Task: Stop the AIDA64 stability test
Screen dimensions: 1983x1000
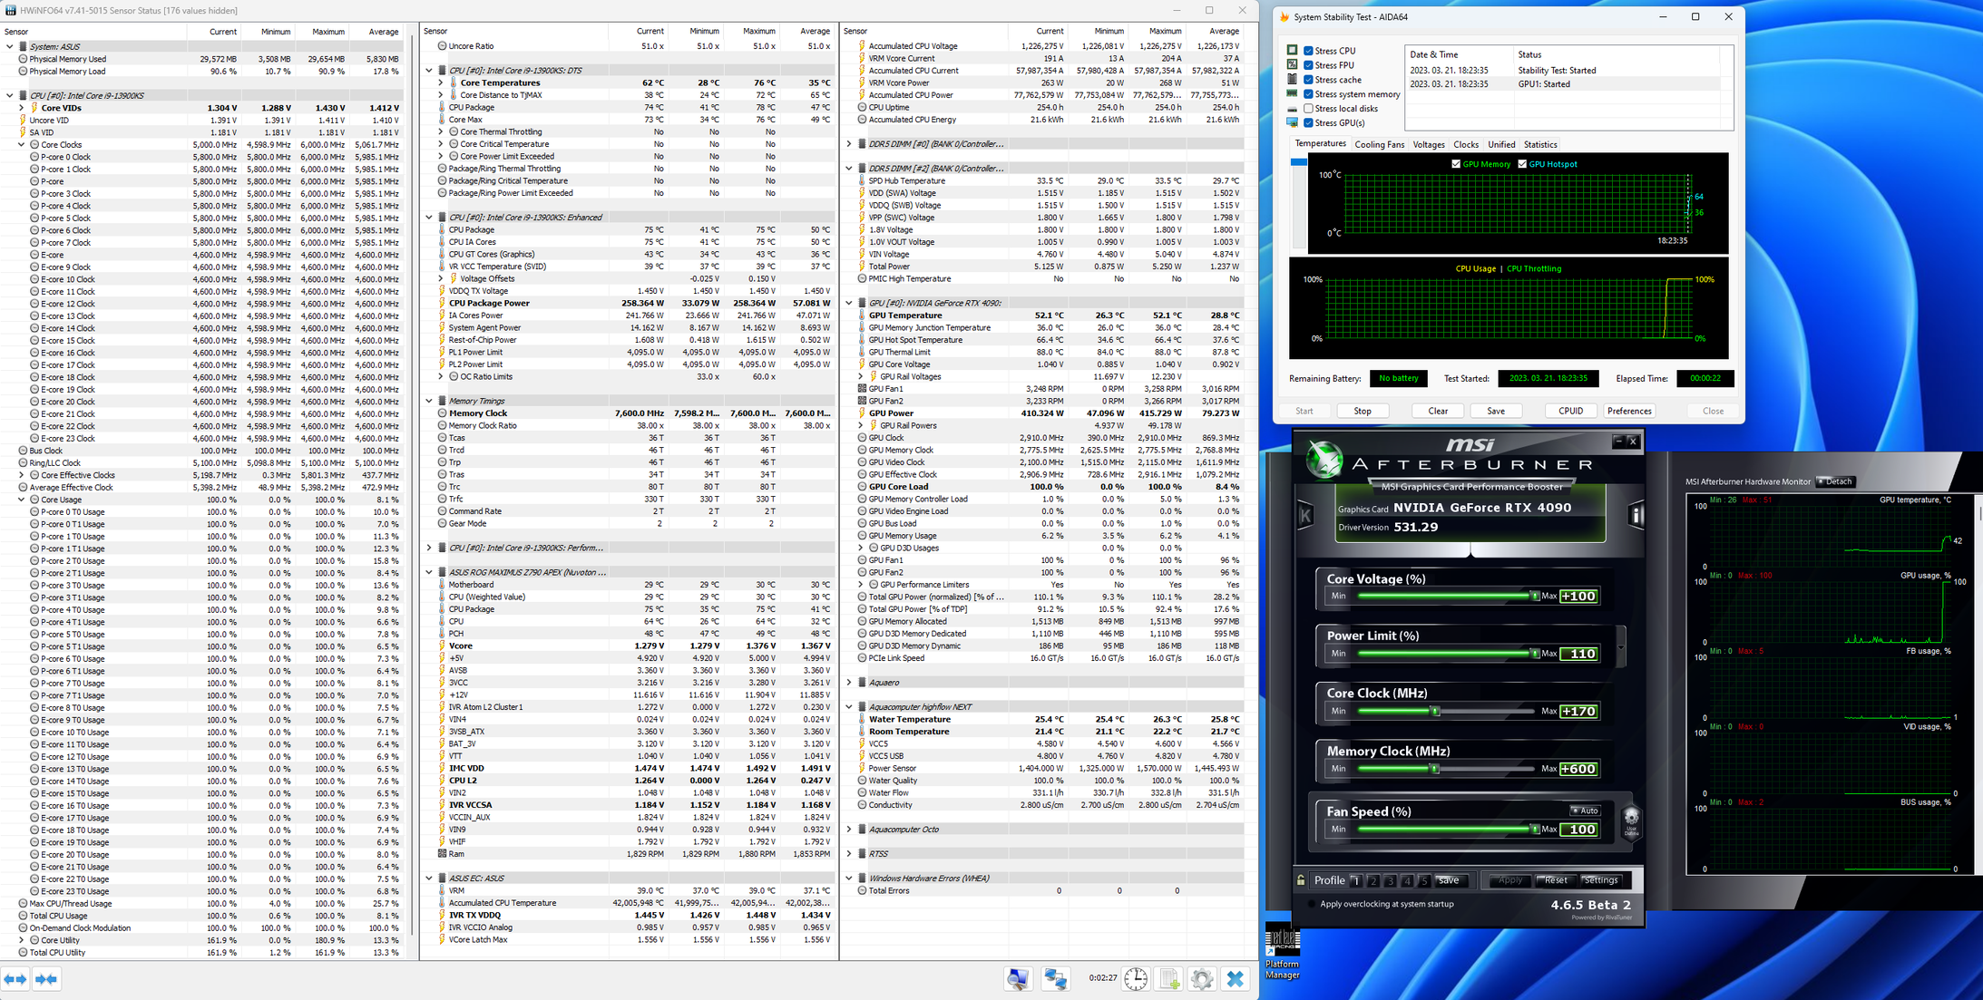Action: click(x=1363, y=411)
